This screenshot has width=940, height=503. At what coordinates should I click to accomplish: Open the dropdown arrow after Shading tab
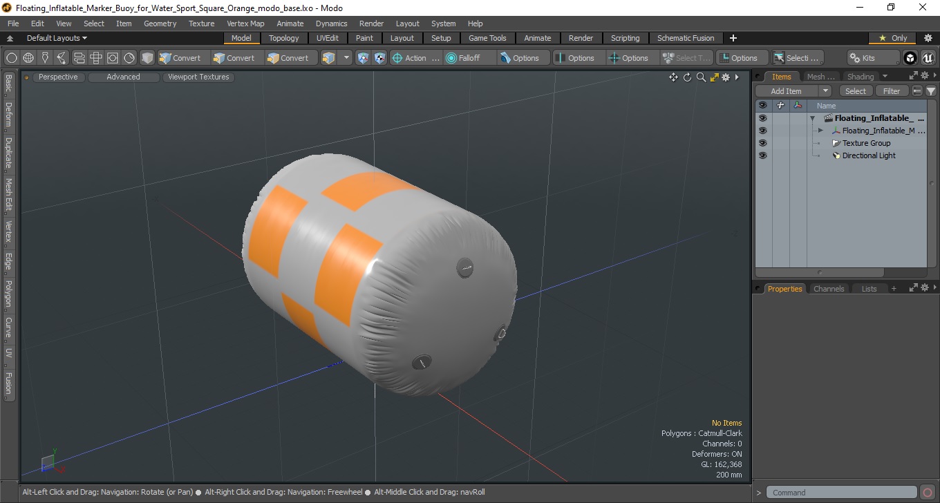(x=885, y=77)
